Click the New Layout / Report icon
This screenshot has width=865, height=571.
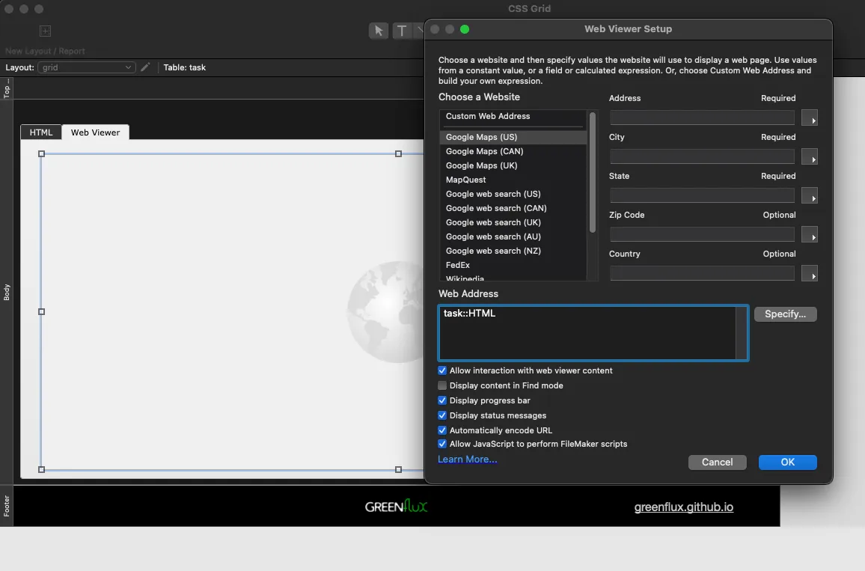coord(45,31)
